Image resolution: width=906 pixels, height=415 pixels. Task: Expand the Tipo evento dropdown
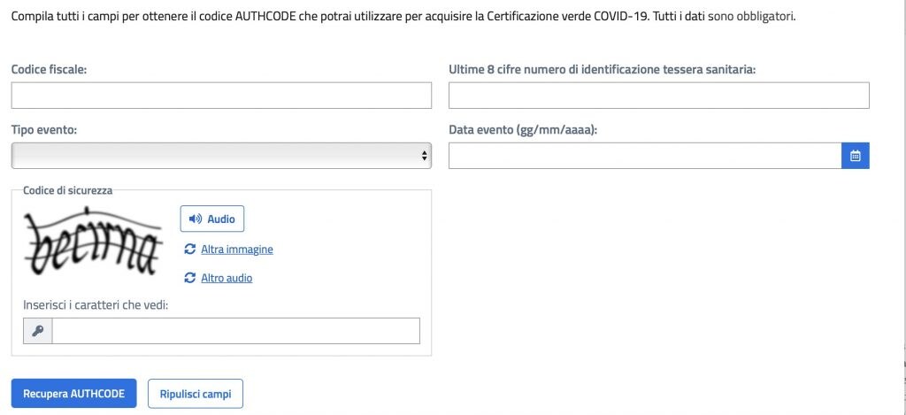click(221, 156)
